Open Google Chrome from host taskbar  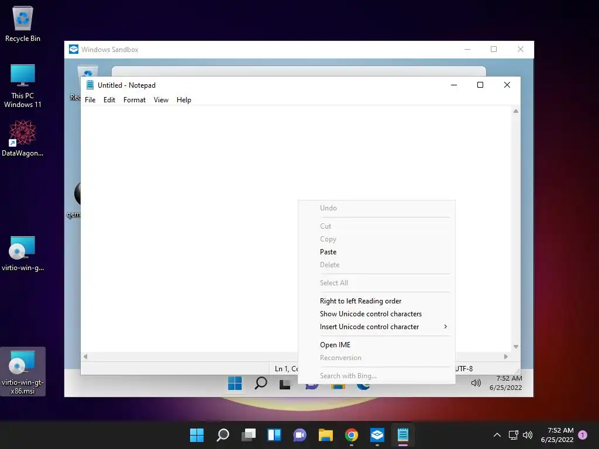coord(352,435)
